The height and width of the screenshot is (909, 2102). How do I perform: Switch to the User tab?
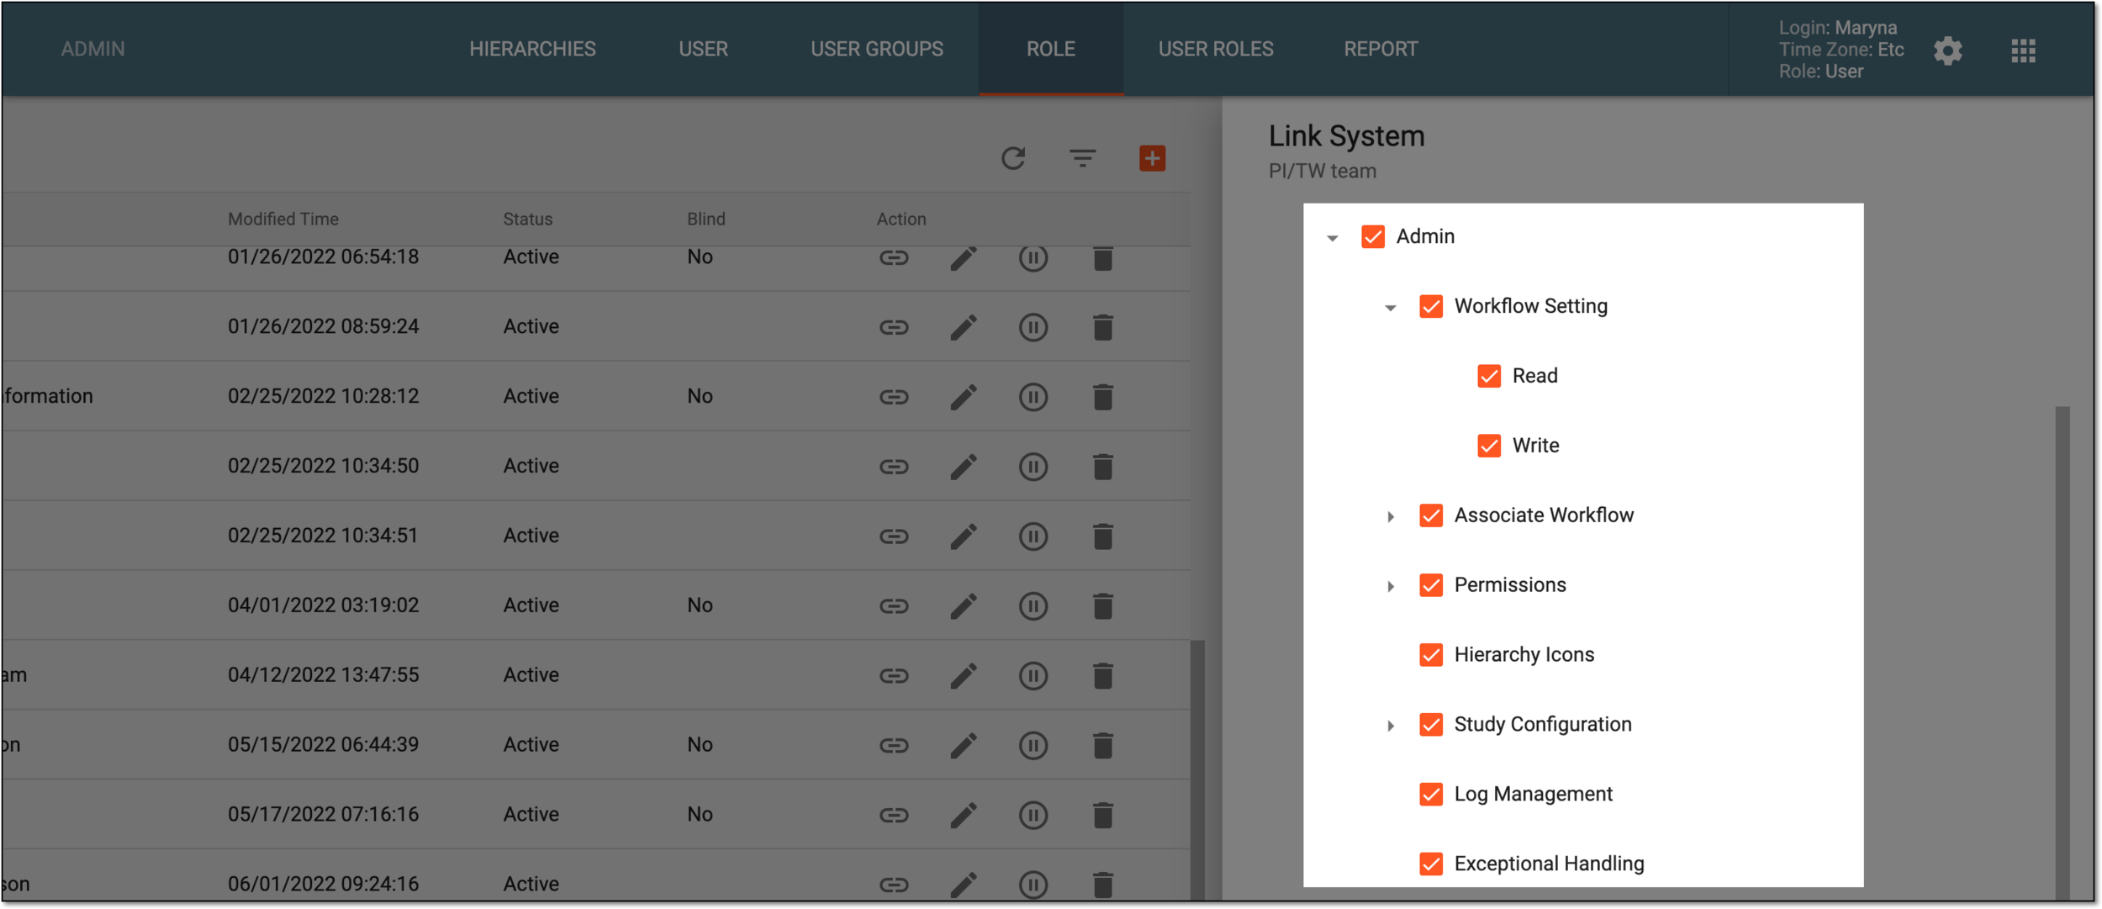point(703,49)
